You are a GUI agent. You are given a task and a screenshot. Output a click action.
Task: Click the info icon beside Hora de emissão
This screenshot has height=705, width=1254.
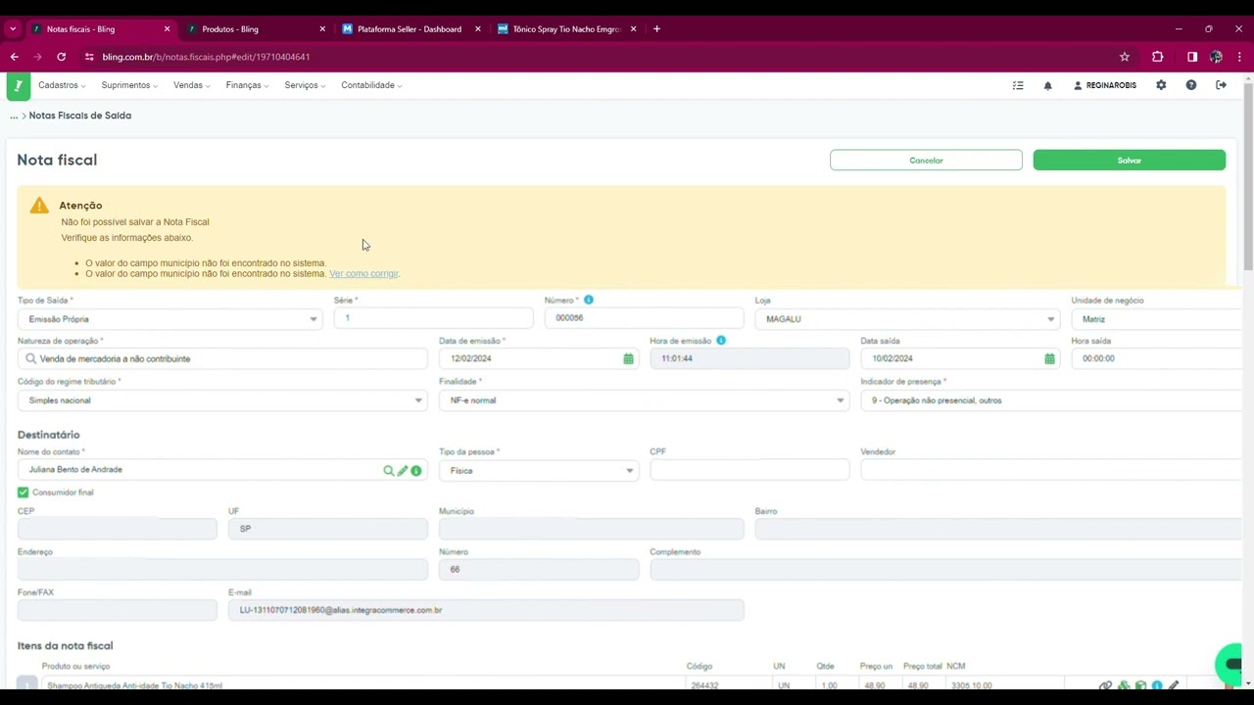coord(721,340)
